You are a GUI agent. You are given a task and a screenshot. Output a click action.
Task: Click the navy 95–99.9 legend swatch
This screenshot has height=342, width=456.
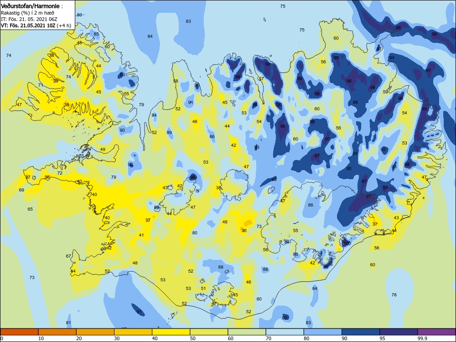click(x=399, y=332)
